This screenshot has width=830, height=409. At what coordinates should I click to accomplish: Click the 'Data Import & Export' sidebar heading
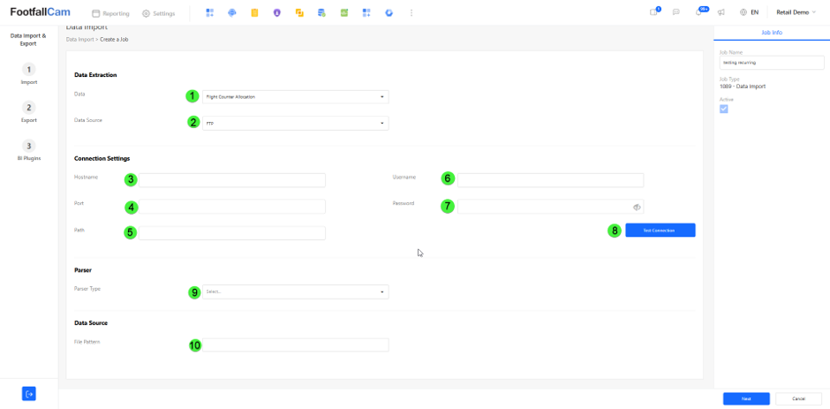[28, 40]
